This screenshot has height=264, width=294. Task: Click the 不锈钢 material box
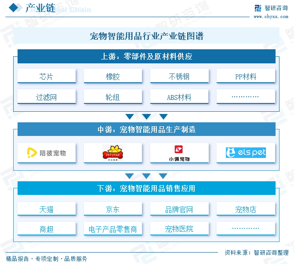click(179, 77)
